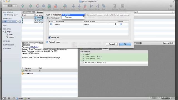This screenshot has height=100, width=178.
Task: Click the Add/Remove toolbar icon
Action: pyautogui.click(x=65, y=6)
